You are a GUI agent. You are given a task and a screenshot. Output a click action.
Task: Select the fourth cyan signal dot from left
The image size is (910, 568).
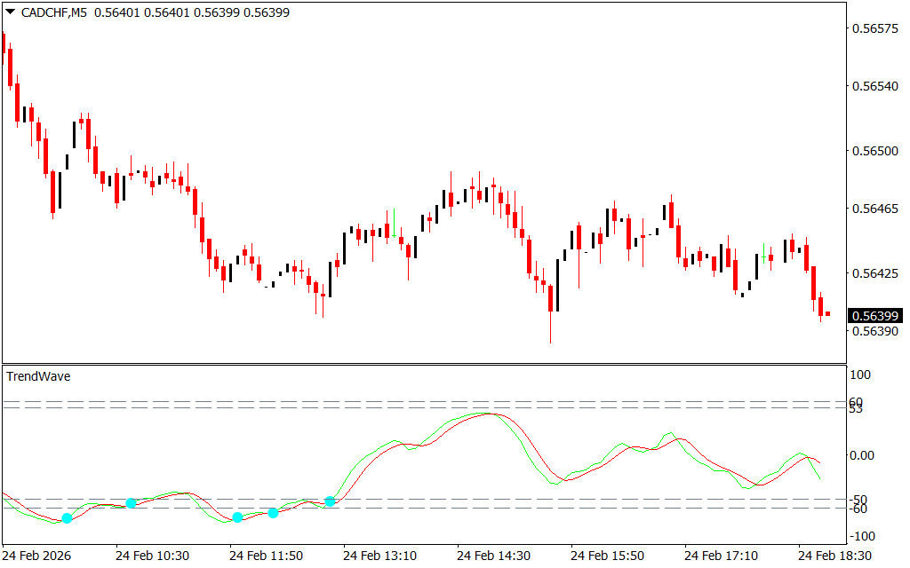(x=273, y=513)
